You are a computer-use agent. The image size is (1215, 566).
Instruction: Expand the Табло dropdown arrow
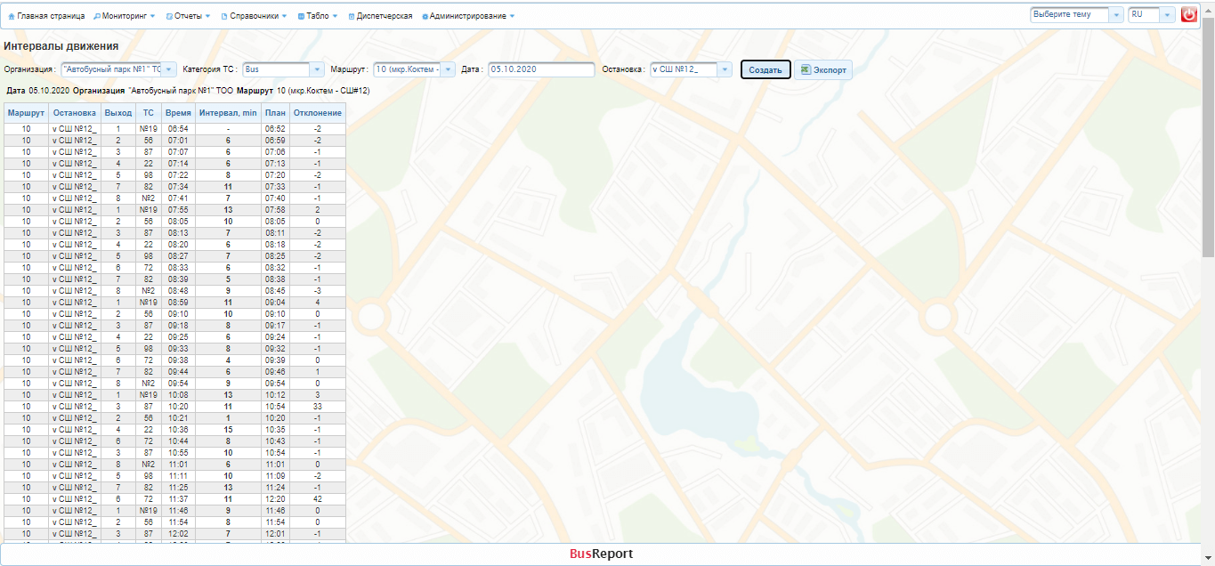pos(335,16)
